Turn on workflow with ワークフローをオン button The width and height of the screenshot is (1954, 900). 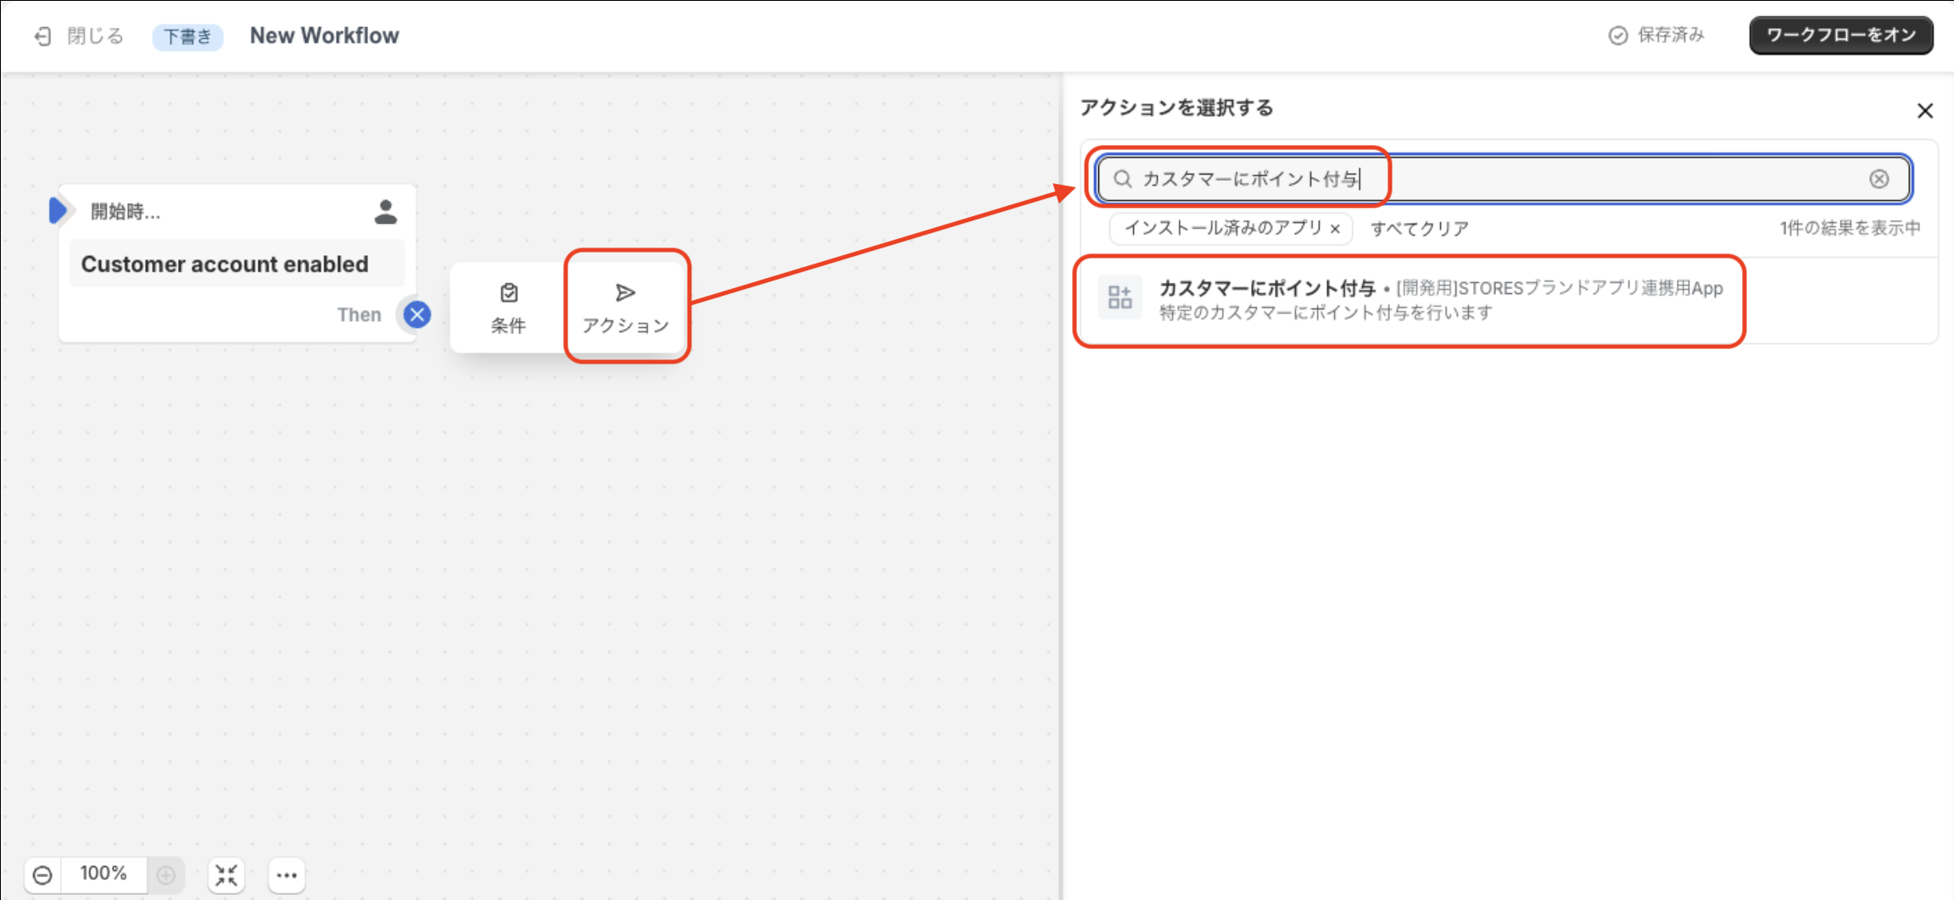[x=1840, y=35]
